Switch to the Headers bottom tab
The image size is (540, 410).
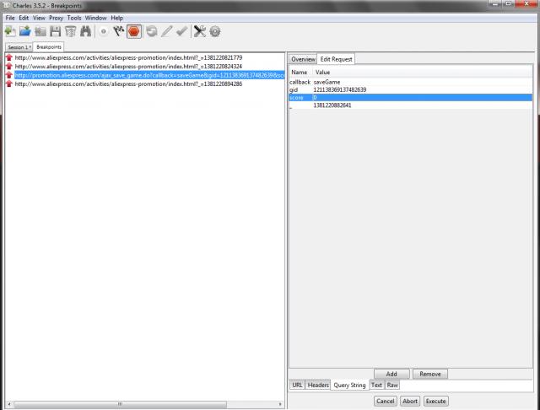tap(318, 385)
